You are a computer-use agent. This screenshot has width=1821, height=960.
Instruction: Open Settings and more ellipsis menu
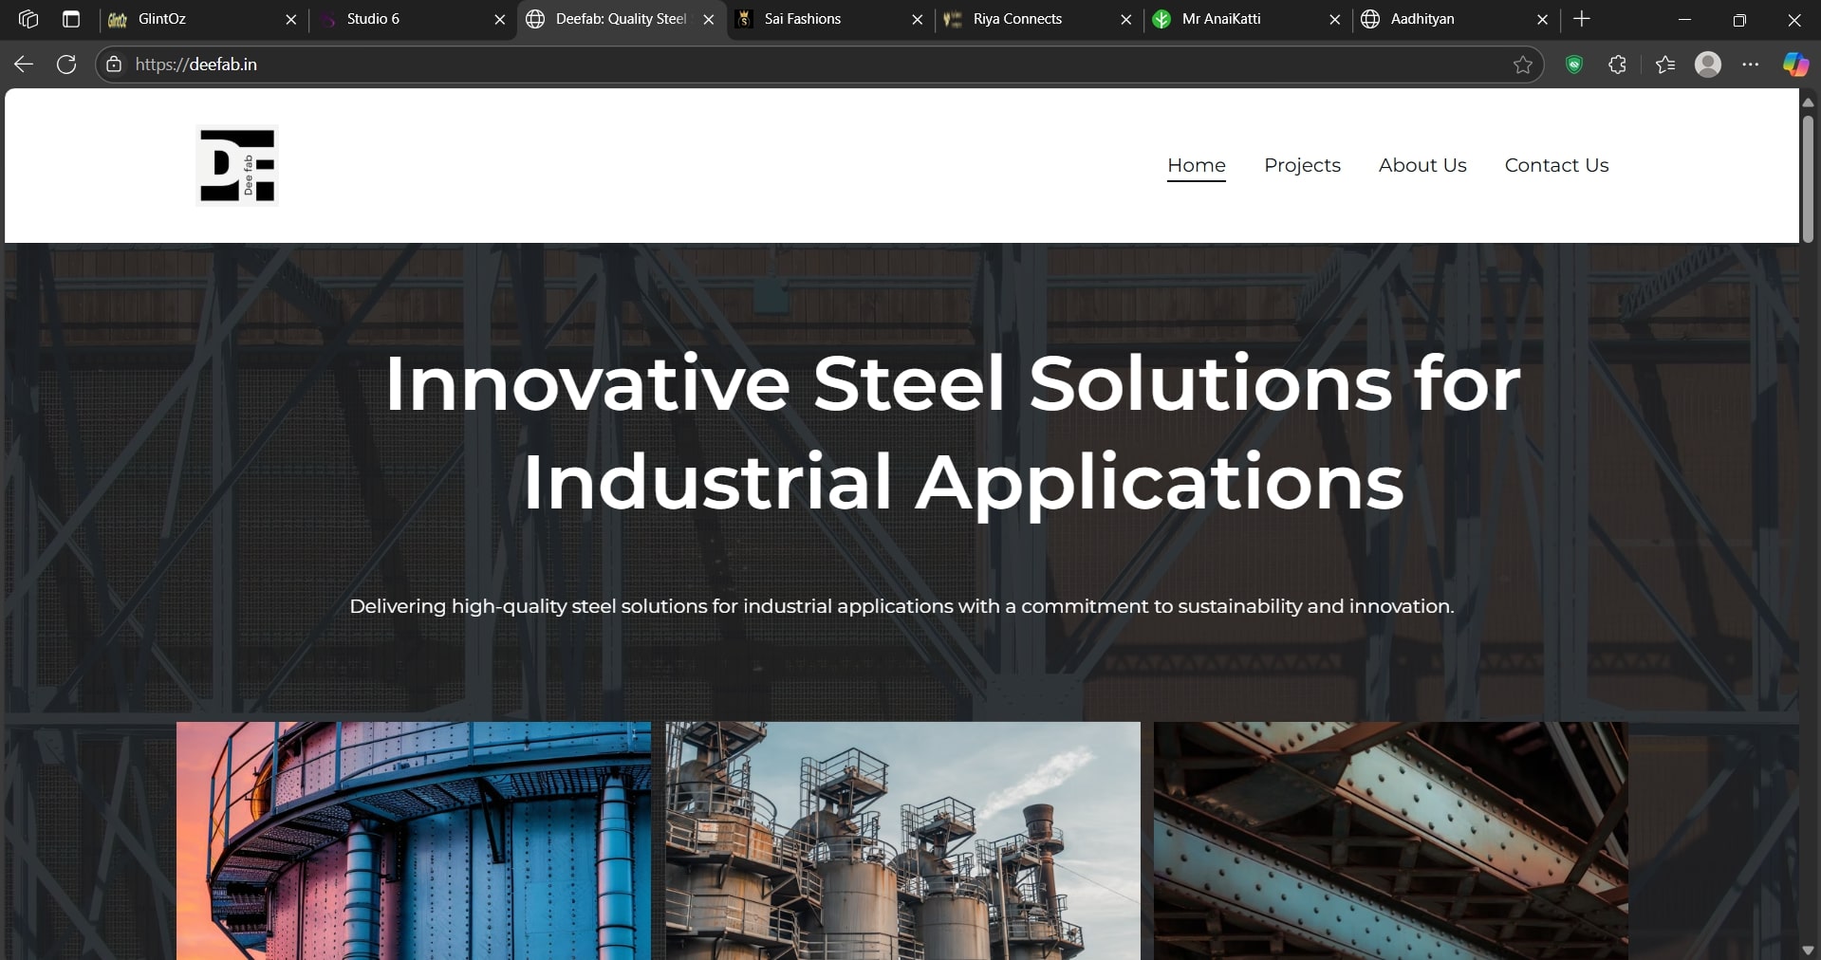click(1751, 65)
